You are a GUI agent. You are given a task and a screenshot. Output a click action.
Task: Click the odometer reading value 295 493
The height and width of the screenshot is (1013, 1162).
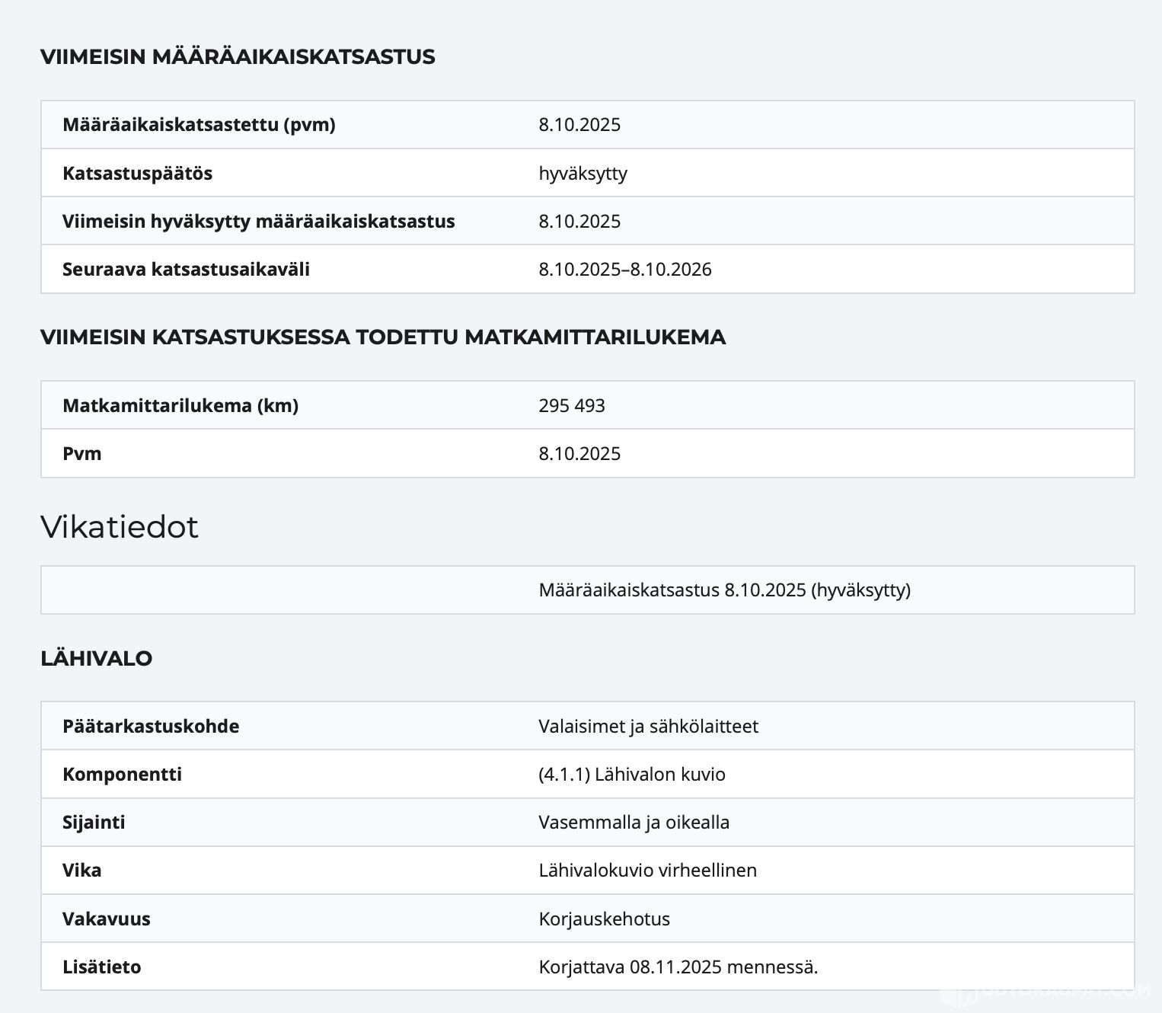click(571, 406)
